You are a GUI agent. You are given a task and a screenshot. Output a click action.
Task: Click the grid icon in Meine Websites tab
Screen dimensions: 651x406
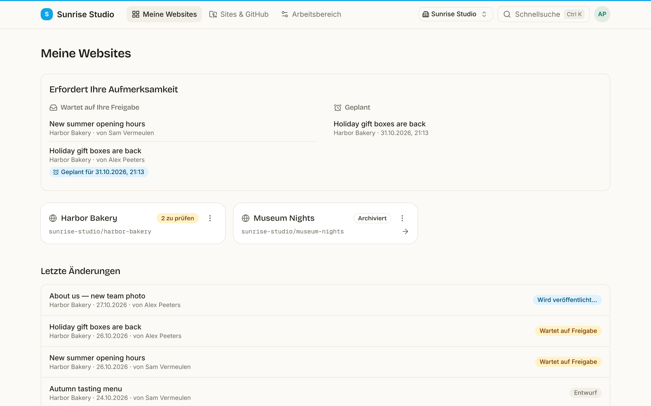point(136,14)
